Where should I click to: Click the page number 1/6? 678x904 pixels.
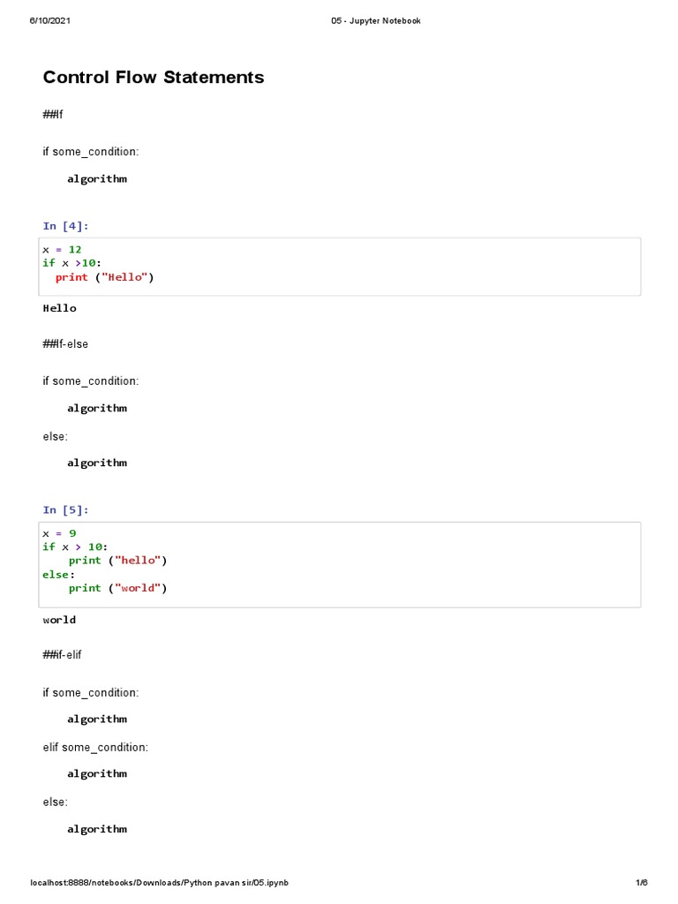coord(642,883)
